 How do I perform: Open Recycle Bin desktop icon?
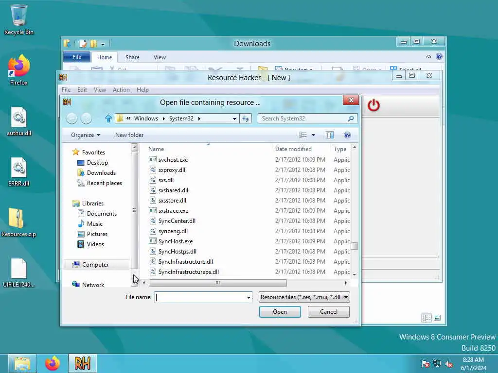pyautogui.click(x=19, y=19)
